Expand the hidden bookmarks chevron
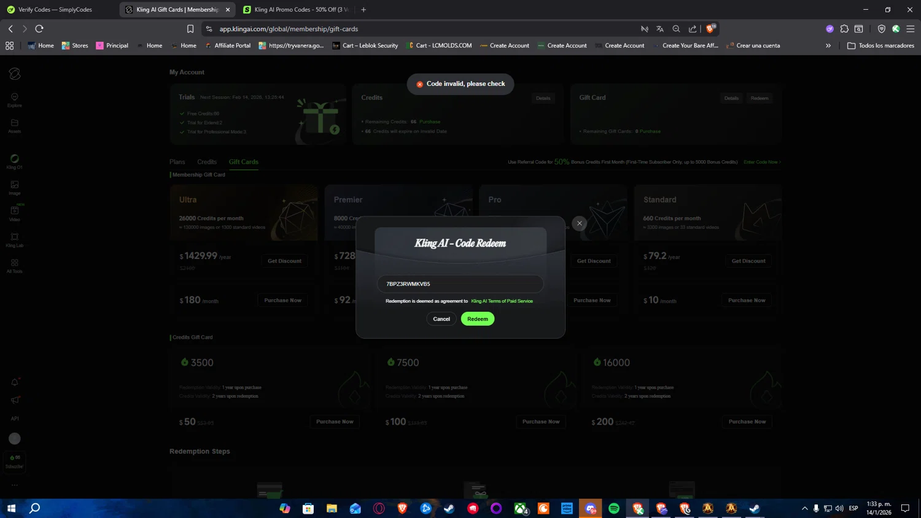Viewport: 921px width, 518px height. tap(828, 45)
